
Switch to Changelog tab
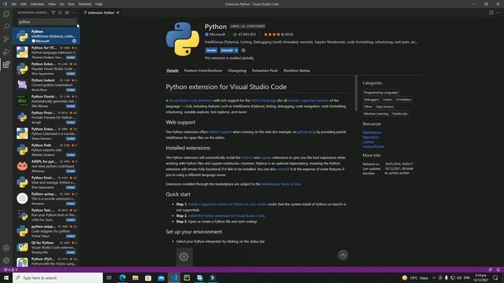point(237,71)
